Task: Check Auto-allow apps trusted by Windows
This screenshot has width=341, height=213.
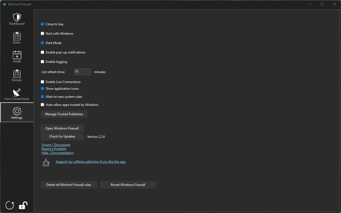Action: point(43,105)
